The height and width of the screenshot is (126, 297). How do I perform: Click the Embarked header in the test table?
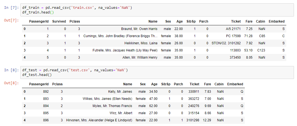tap(235, 84)
